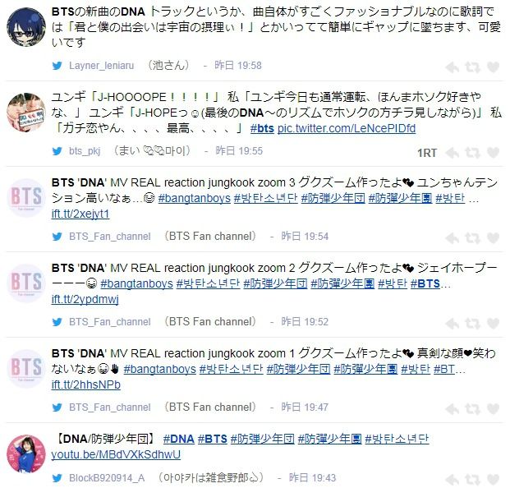Retweet the 19:47 jungkook zoom 1 tweet
The height and width of the screenshot is (488, 510).
[472, 409]
